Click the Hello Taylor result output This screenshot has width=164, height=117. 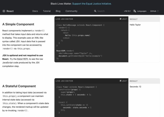pyautogui.click(x=135, y=25)
